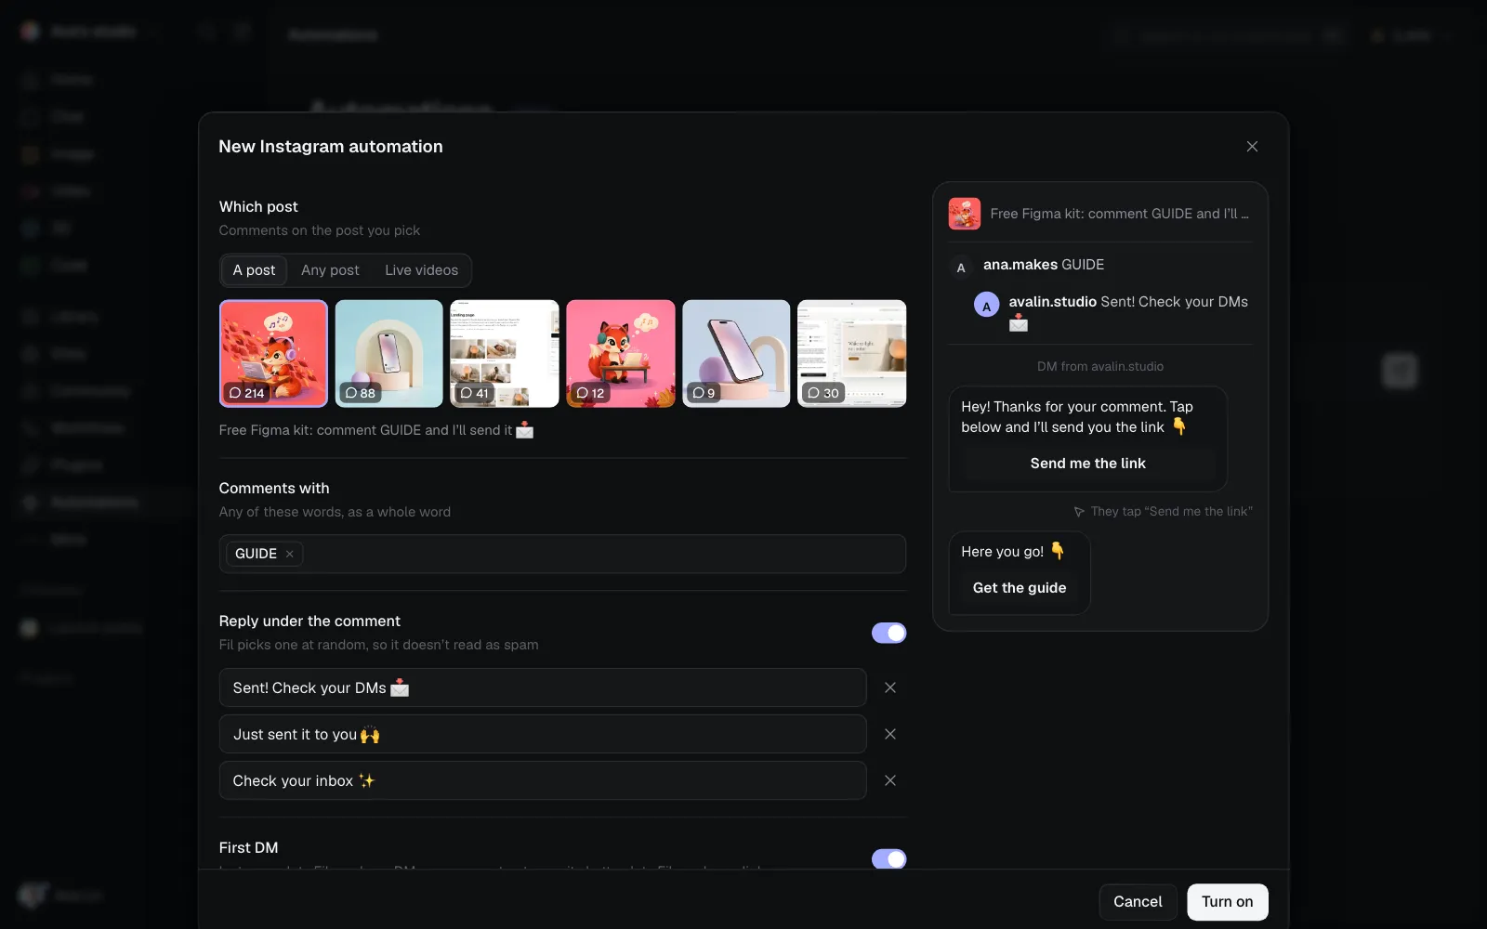This screenshot has width=1487, height=929.
Task: Edit the 'Sent! Check your DMs' reply field
Action: coord(543,687)
